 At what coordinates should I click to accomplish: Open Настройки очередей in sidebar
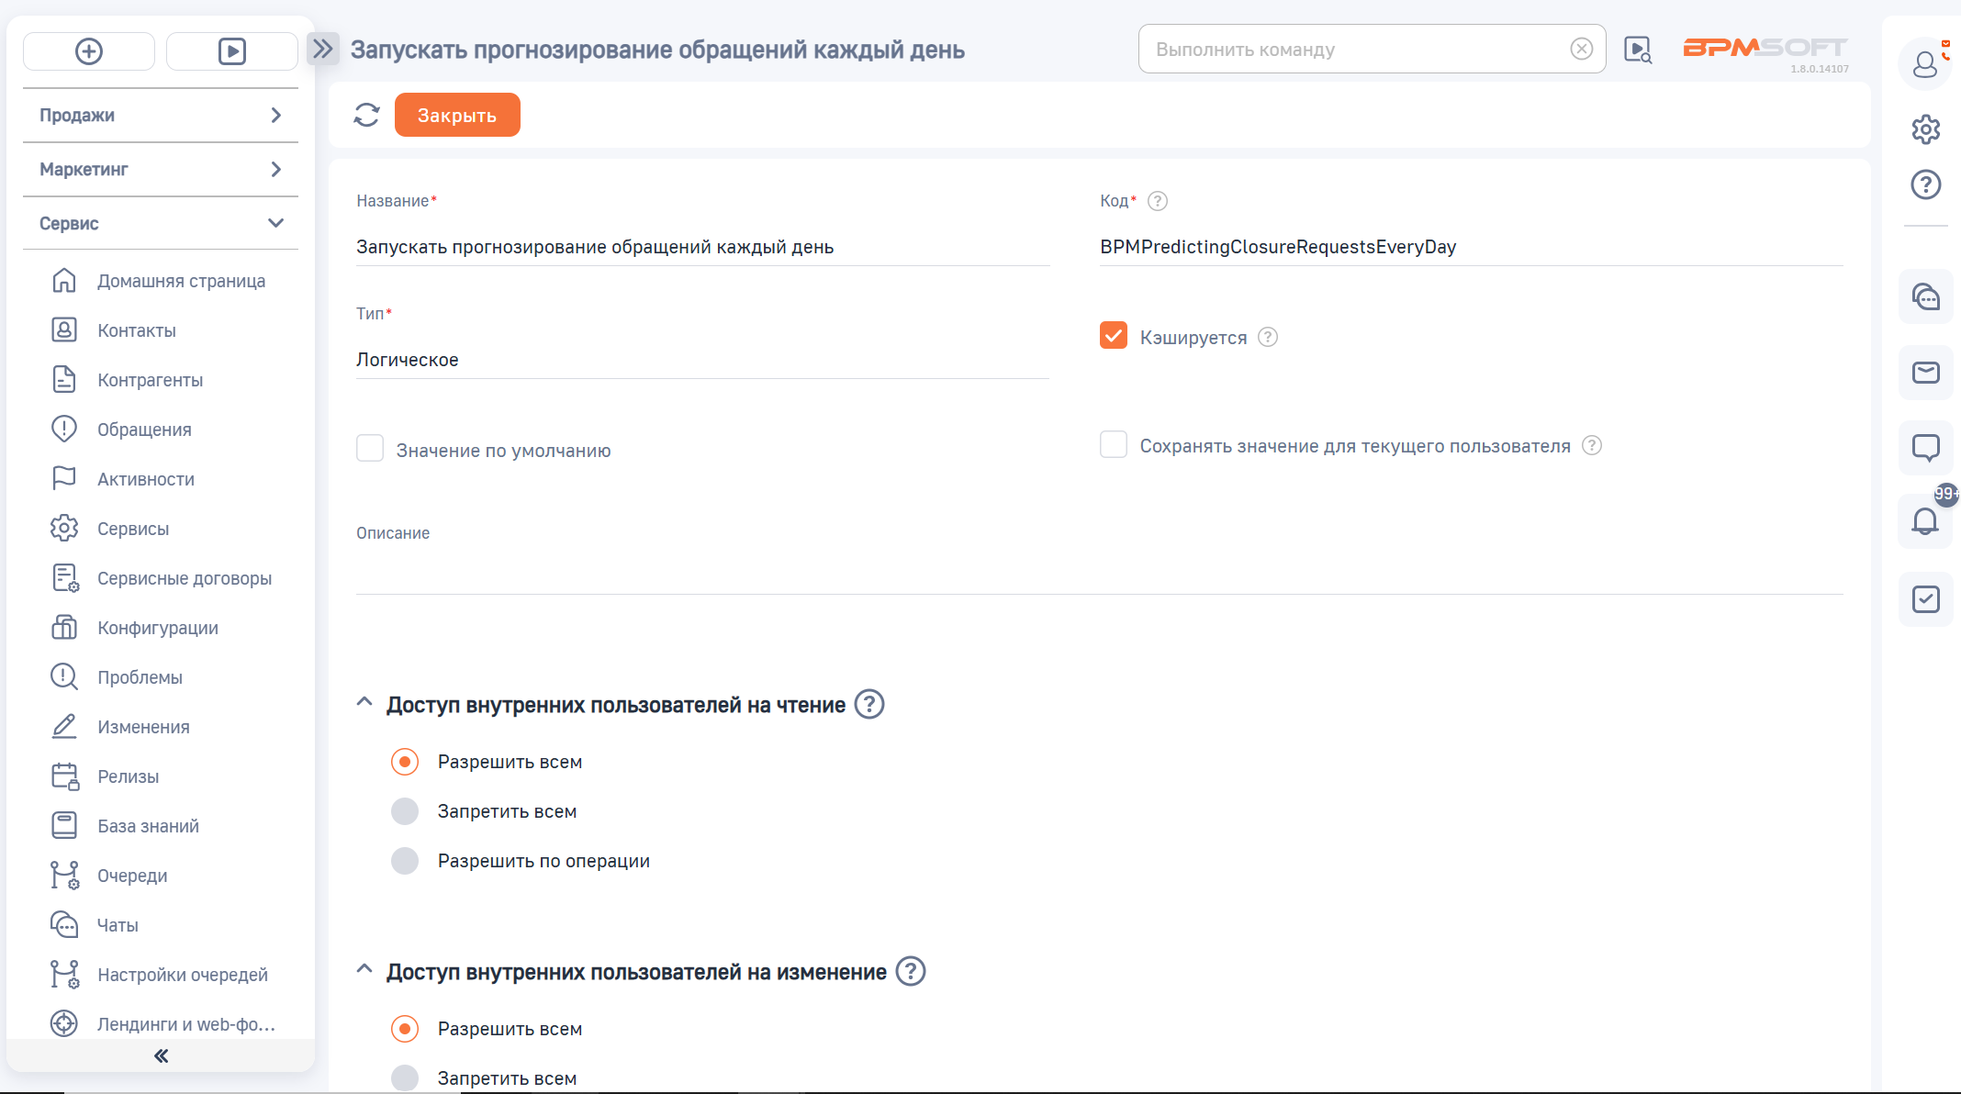(183, 974)
